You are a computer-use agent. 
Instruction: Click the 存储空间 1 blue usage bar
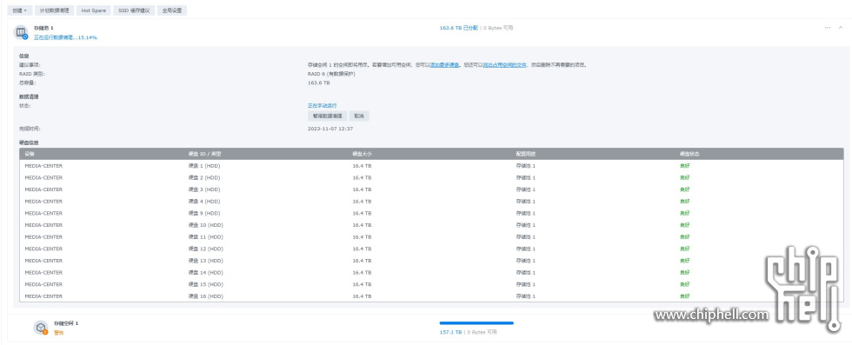476,323
